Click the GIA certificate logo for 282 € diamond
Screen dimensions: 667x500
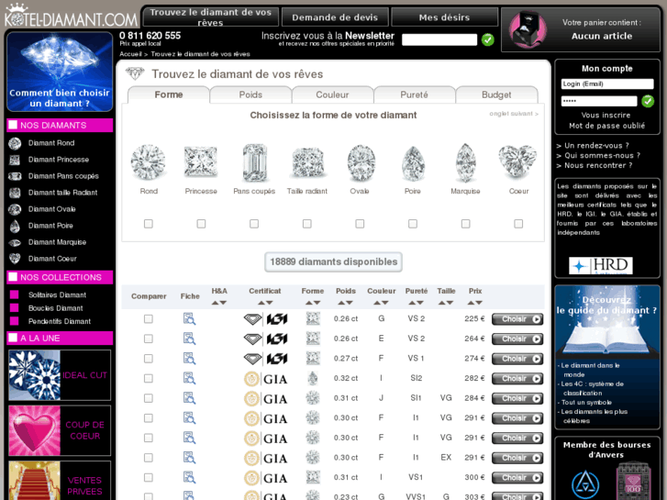click(x=265, y=379)
